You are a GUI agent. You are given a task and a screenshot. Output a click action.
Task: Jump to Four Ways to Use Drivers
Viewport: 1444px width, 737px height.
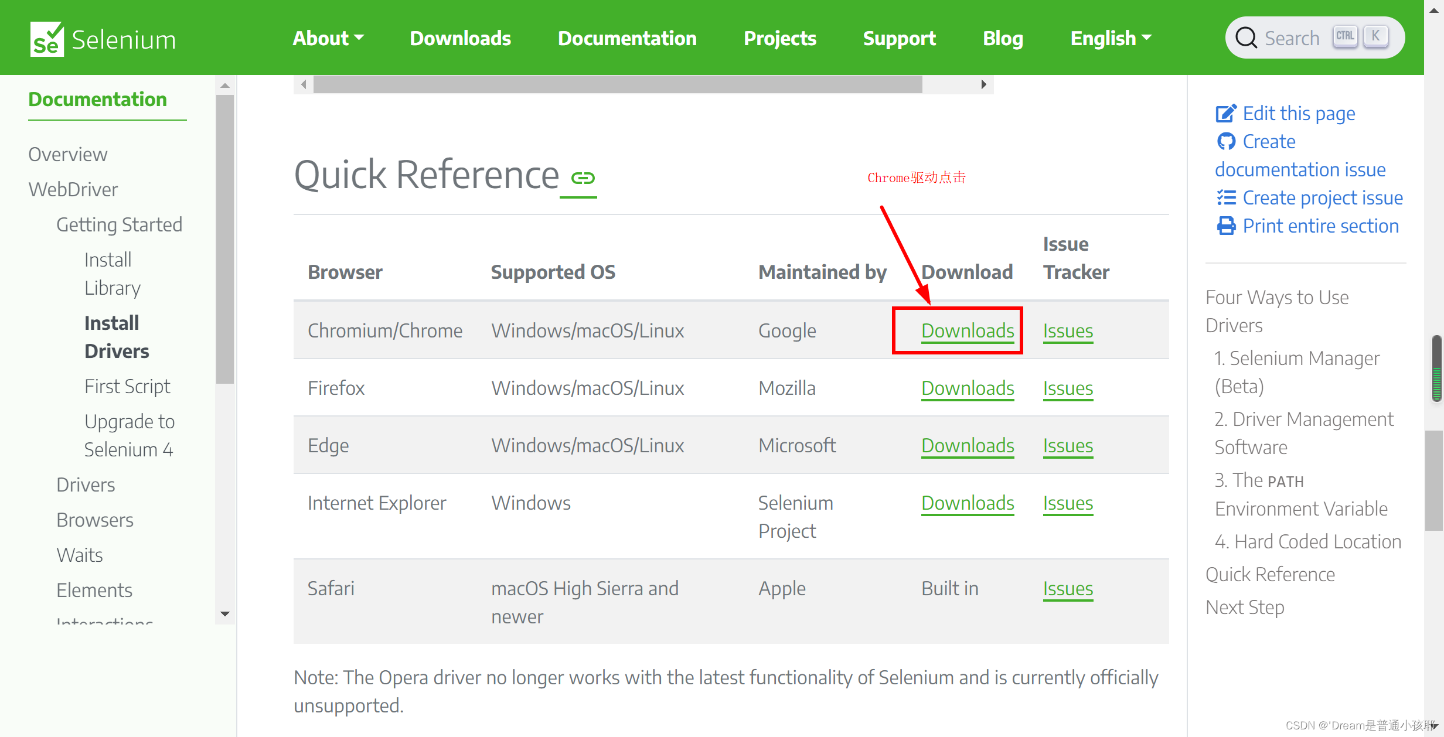pos(1277,311)
